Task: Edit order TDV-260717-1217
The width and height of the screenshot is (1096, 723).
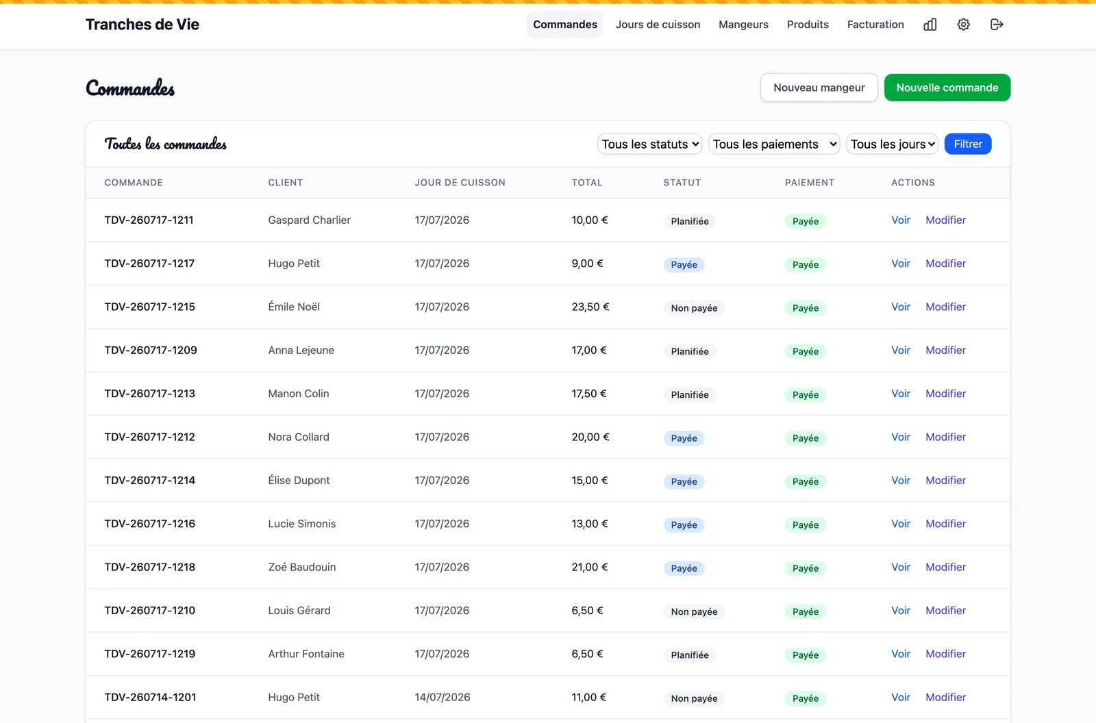Action: (945, 264)
